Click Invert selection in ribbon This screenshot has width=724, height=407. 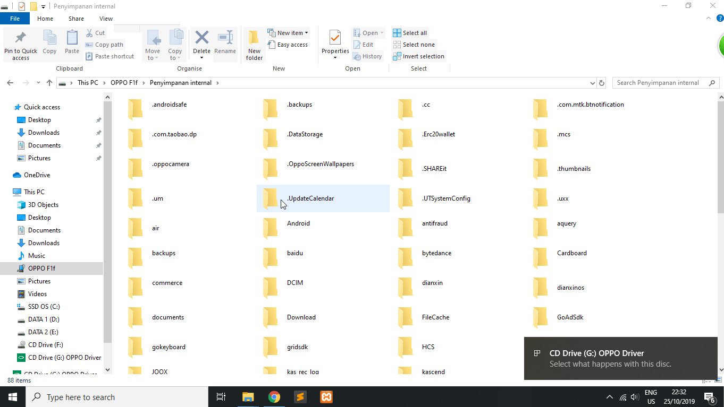[418, 56]
